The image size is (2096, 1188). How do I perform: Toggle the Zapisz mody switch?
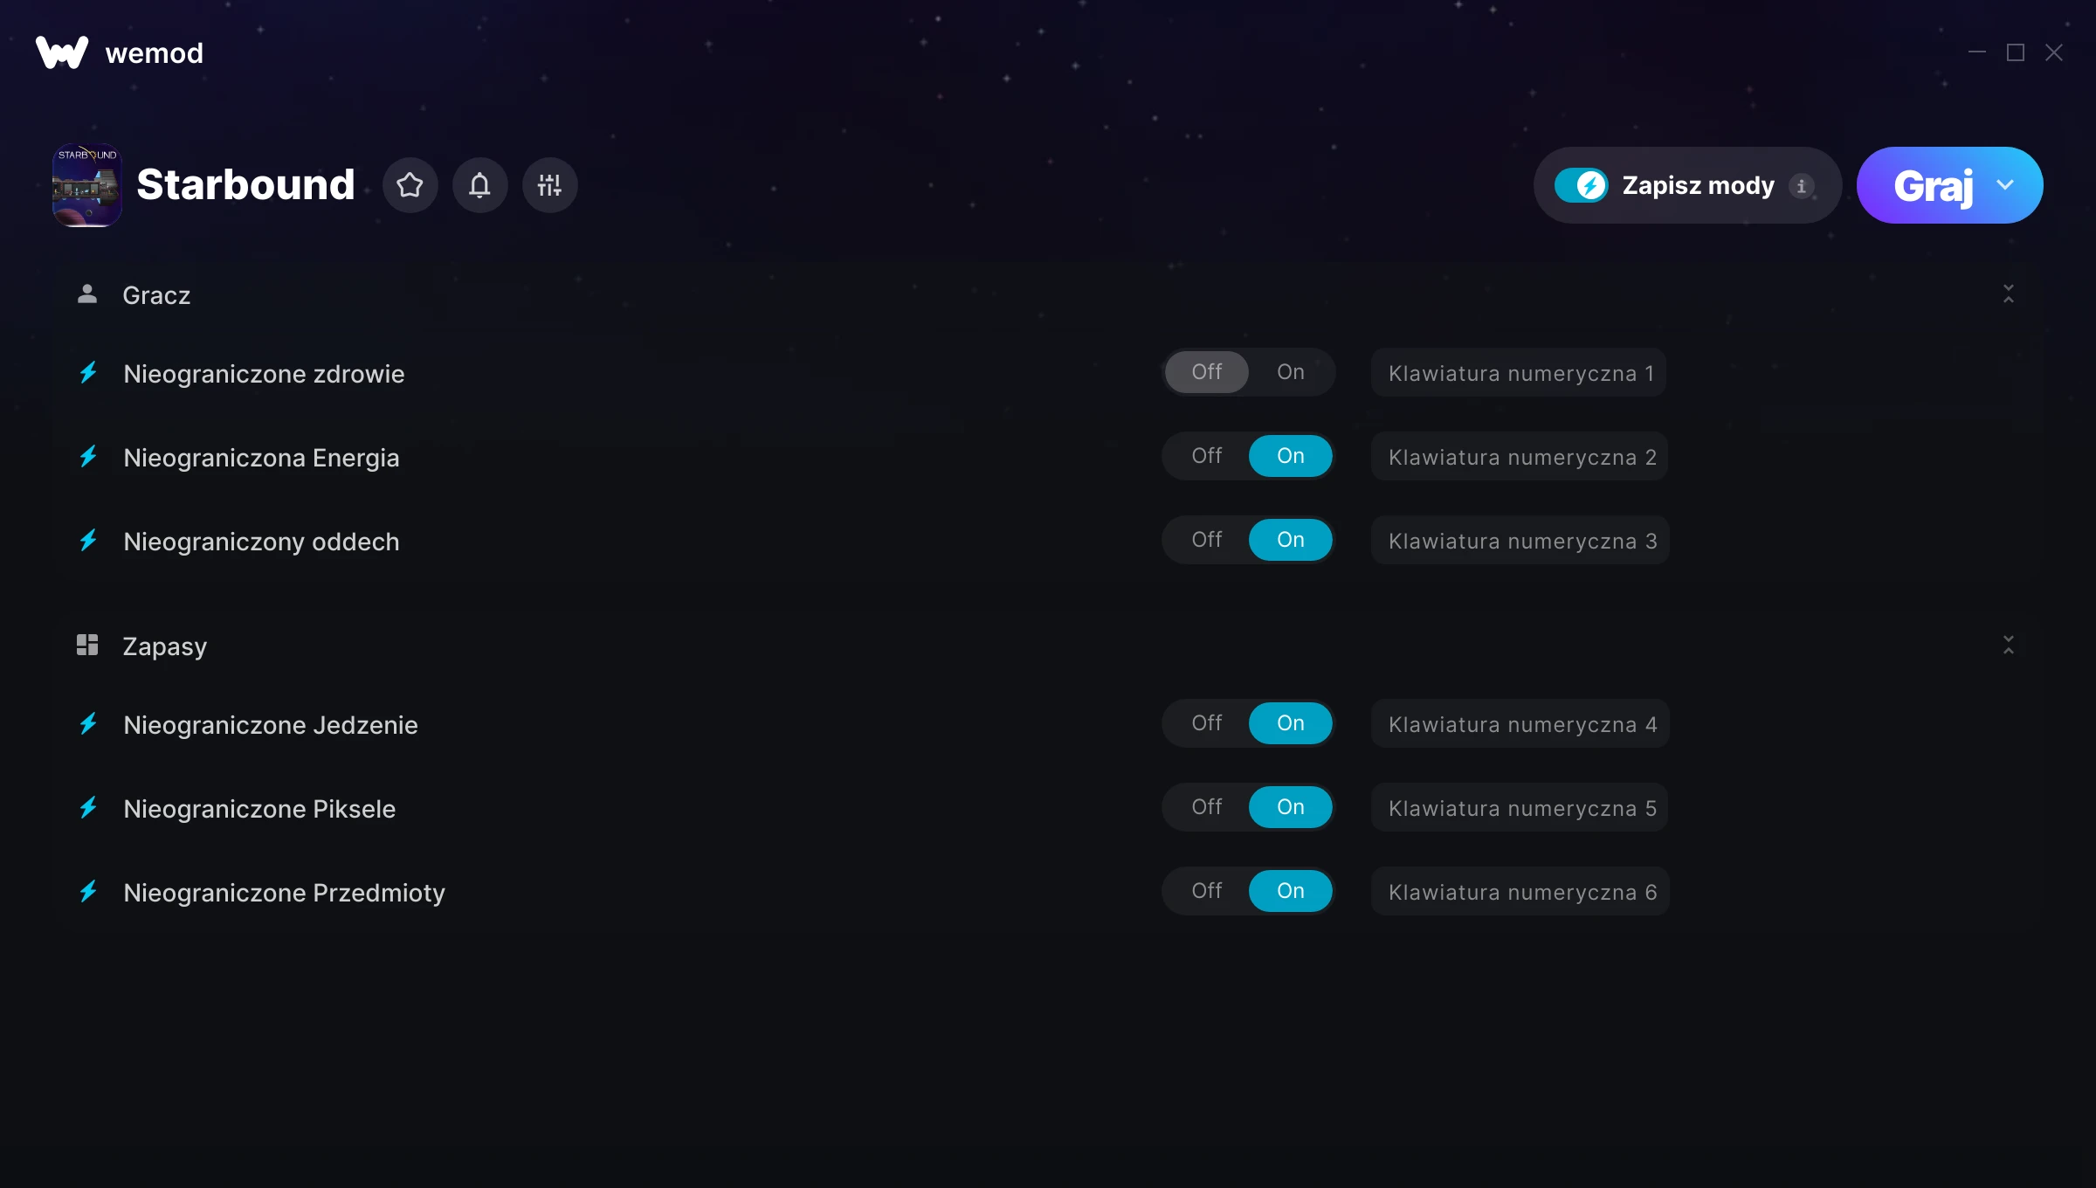[x=1581, y=185]
